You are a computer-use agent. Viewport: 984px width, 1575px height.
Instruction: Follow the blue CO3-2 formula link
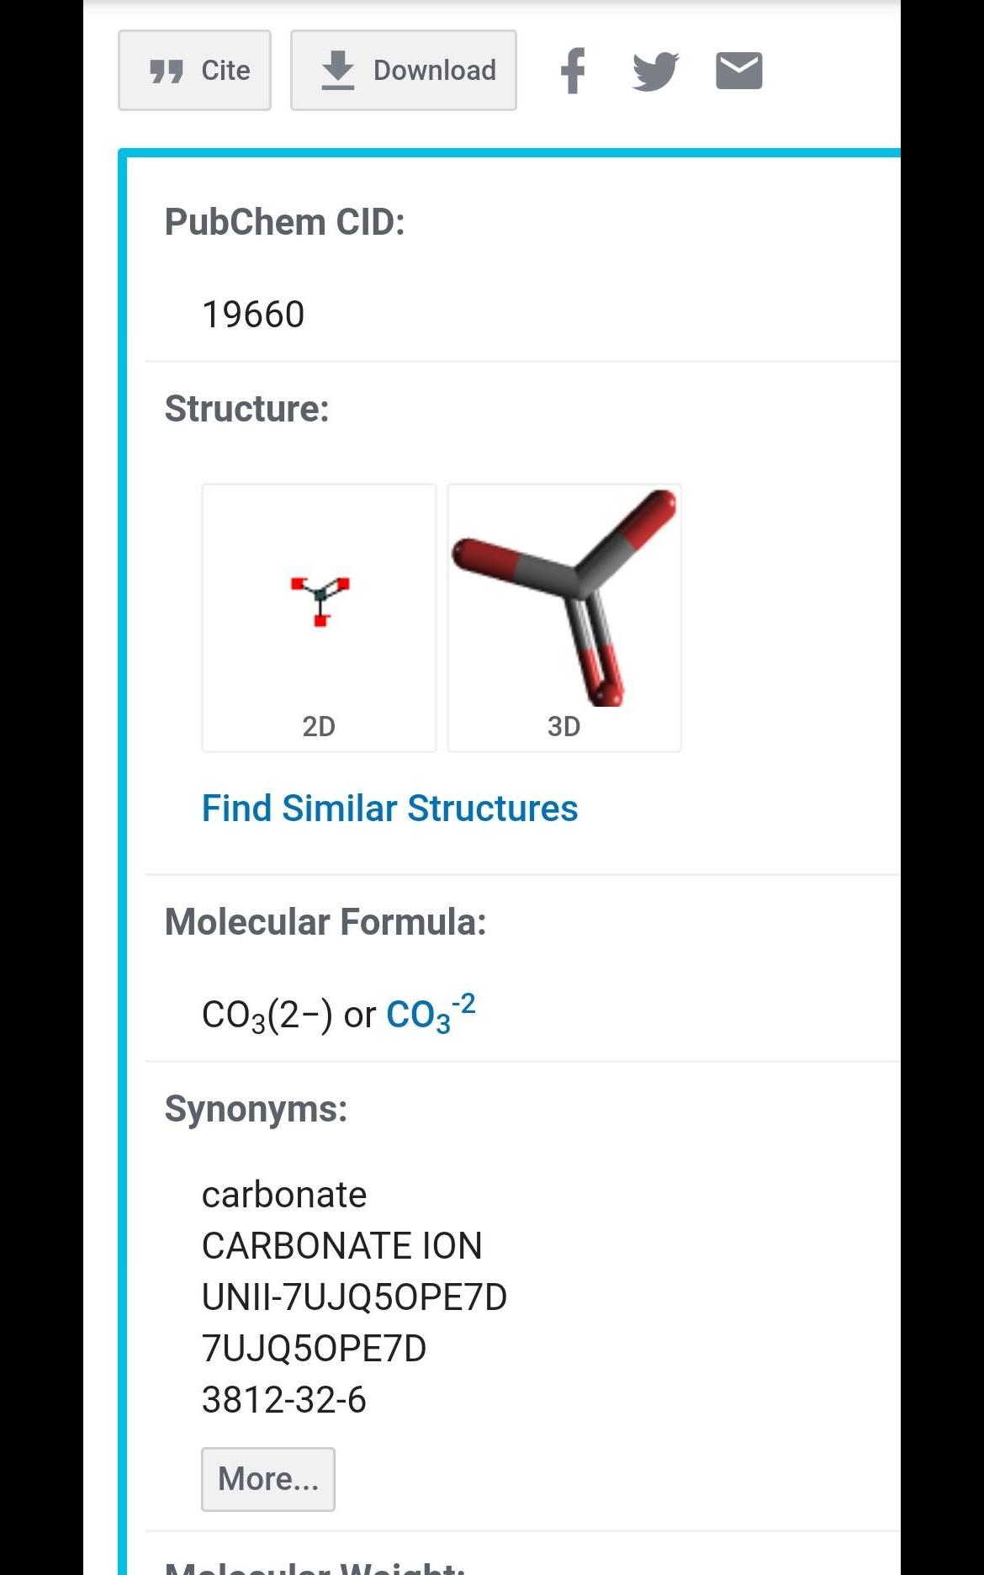click(430, 1013)
